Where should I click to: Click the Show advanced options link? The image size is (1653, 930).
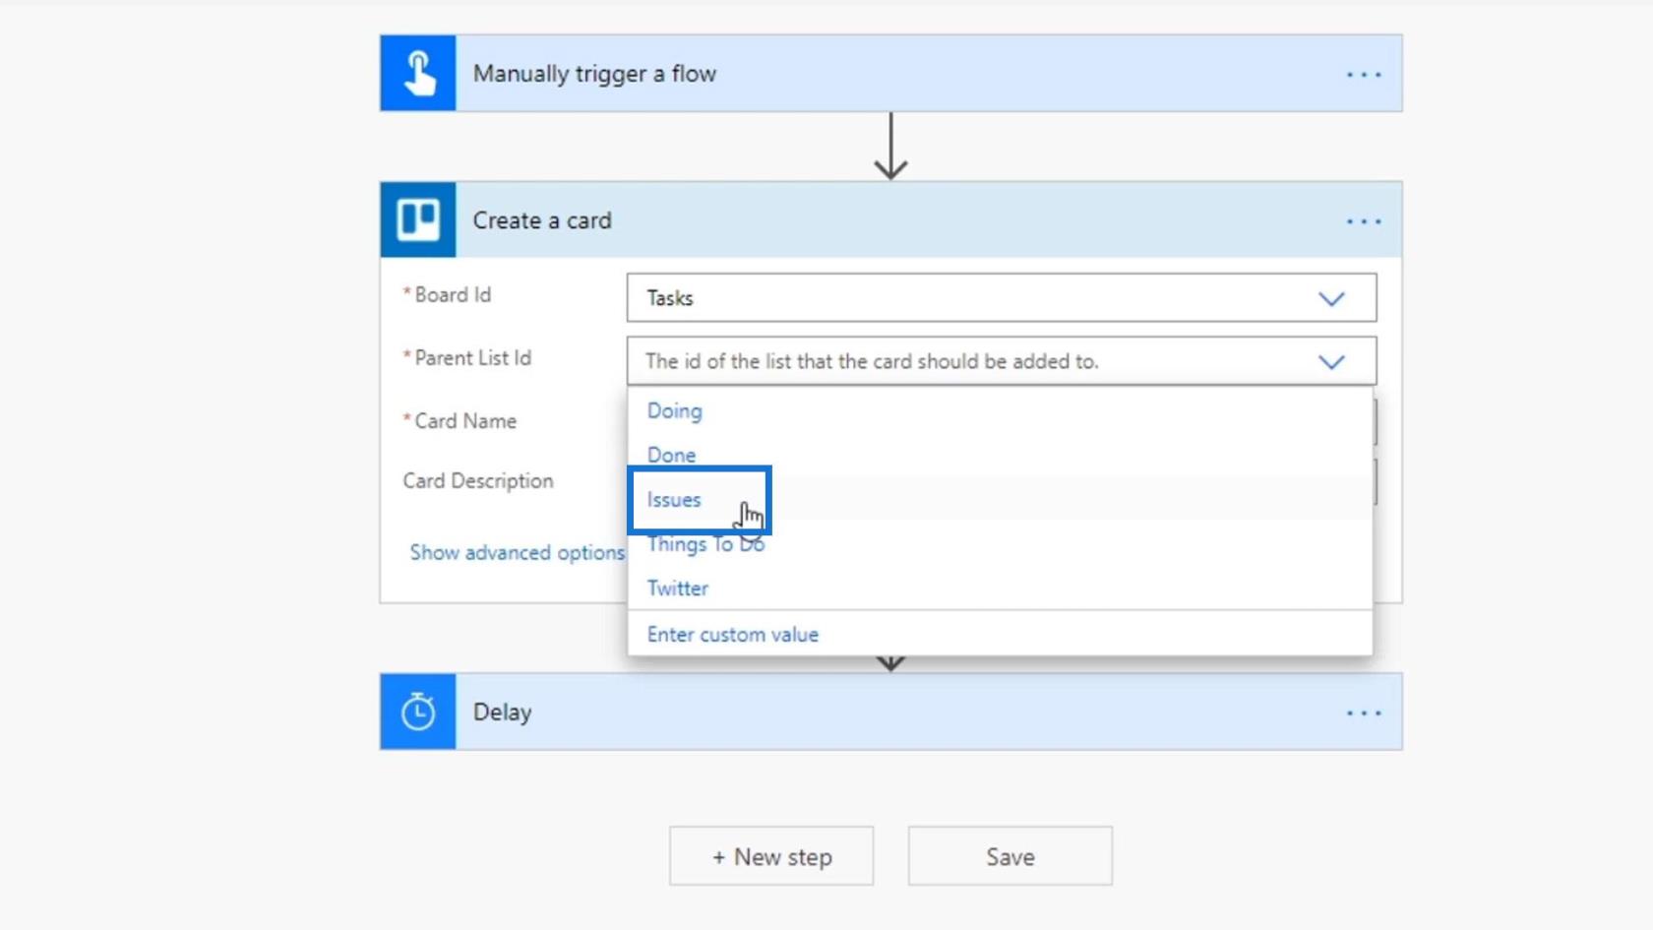[x=517, y=552]
